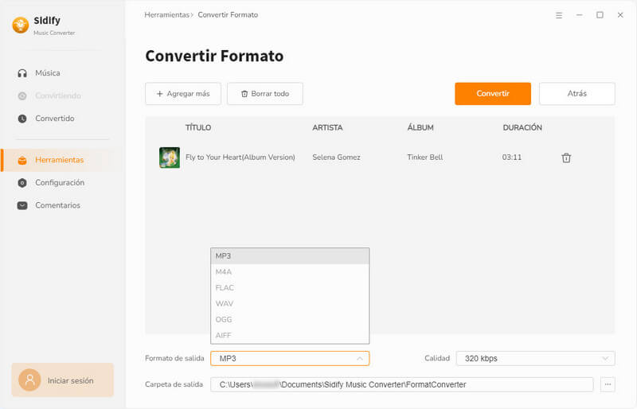The width and height of the screenshot is (637, 409).
Task: Browse output folder with ellipsis button
Action: 608,384
